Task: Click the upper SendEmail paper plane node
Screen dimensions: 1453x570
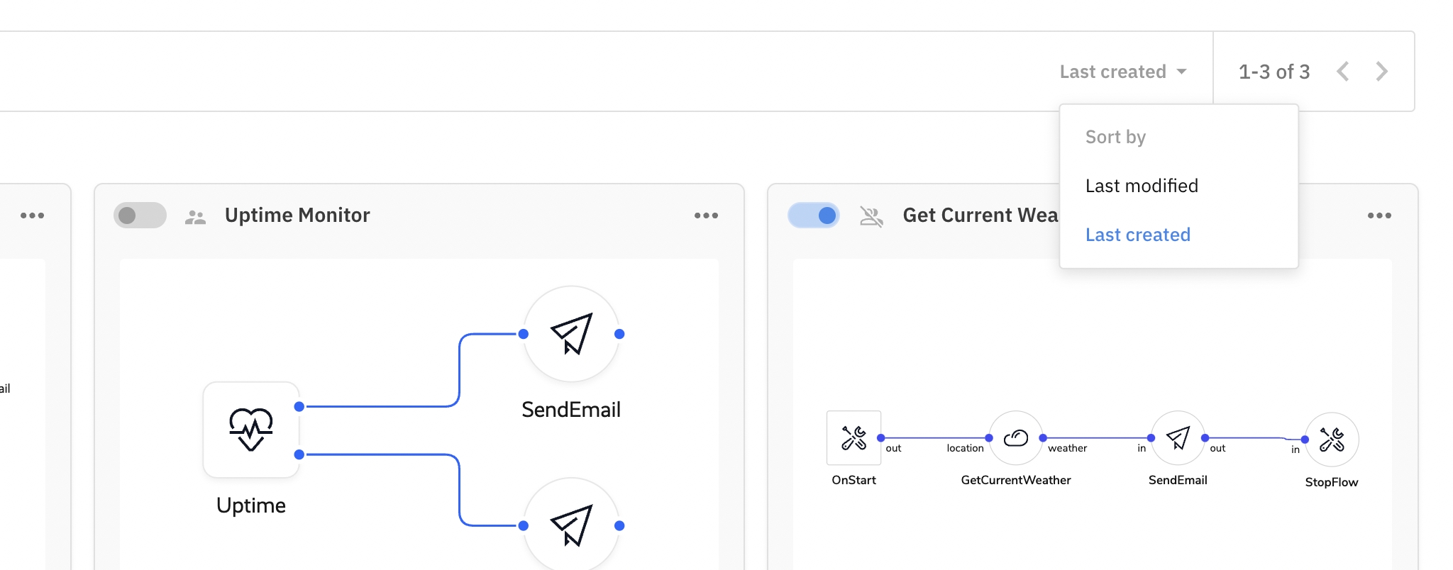Action: pos(571,334)
